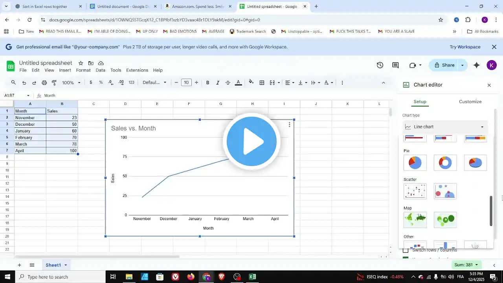The width and height of the screenshot is (503, 283).
Task: Open the File menu
Action: click(23, 70)
